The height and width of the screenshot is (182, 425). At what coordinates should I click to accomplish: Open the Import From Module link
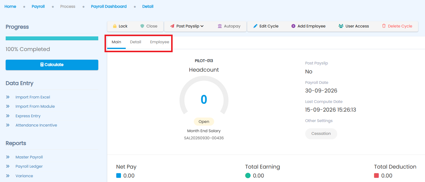35,107
